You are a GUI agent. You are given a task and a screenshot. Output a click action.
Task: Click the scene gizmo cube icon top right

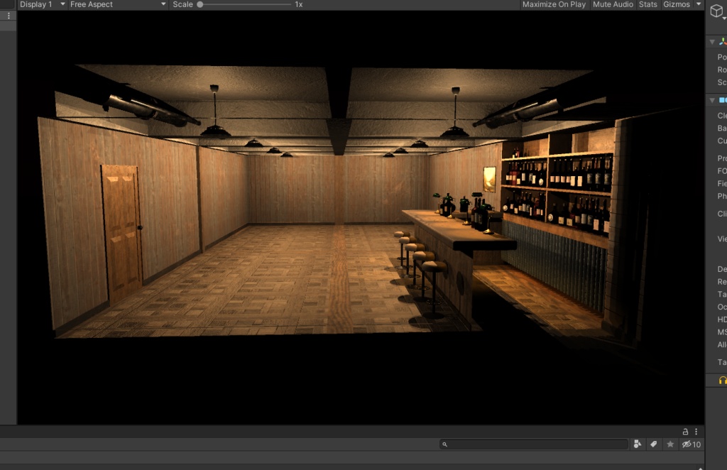[717, 10]
